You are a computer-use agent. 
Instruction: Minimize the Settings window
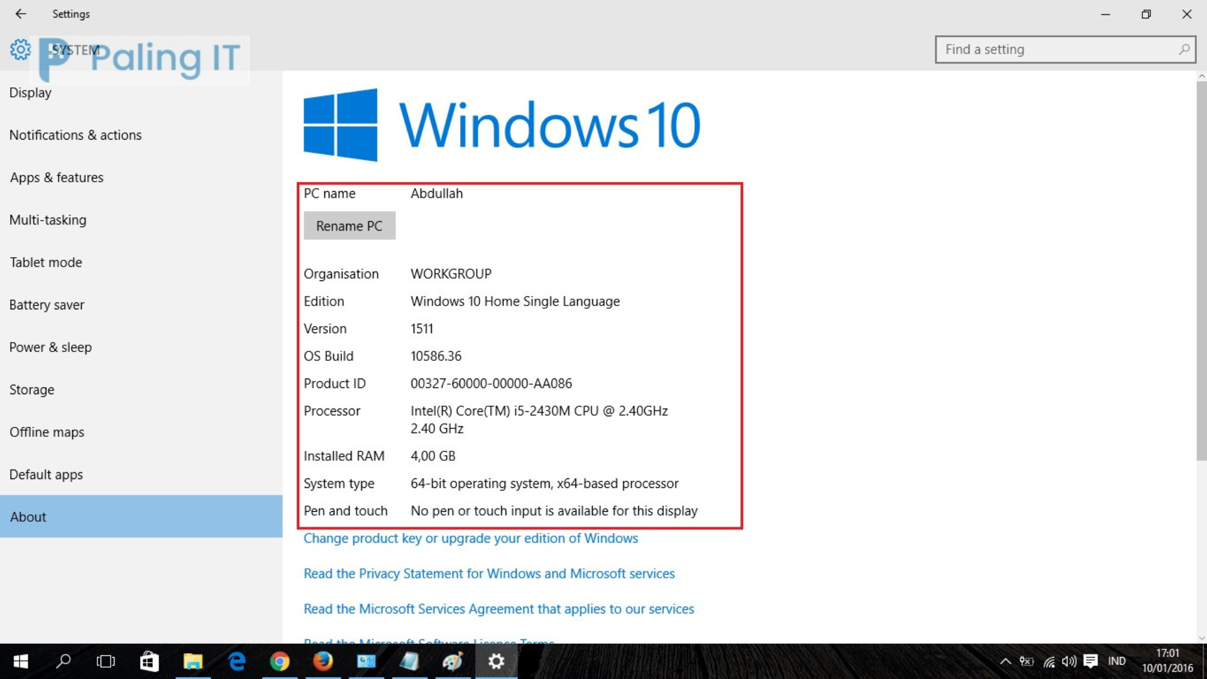[x=1105, y=14]
